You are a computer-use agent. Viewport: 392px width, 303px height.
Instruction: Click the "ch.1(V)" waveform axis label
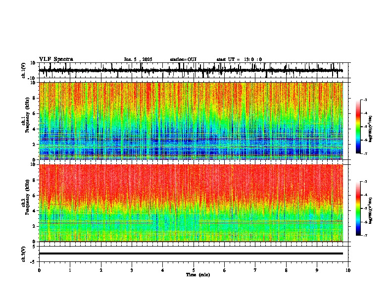[24, 70]
